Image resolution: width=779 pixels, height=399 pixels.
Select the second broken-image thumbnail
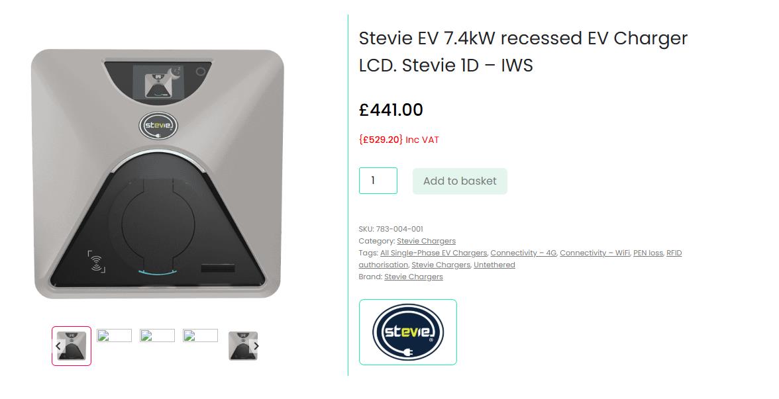115,335
